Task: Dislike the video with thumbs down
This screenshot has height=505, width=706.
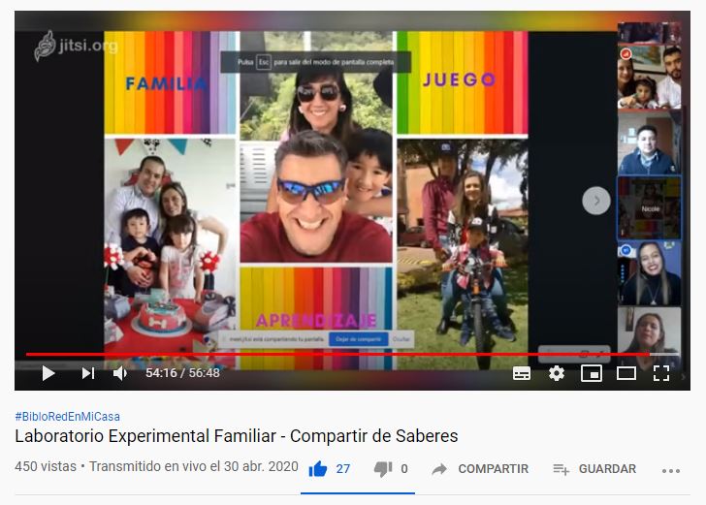Action: (x=383, y=469)
